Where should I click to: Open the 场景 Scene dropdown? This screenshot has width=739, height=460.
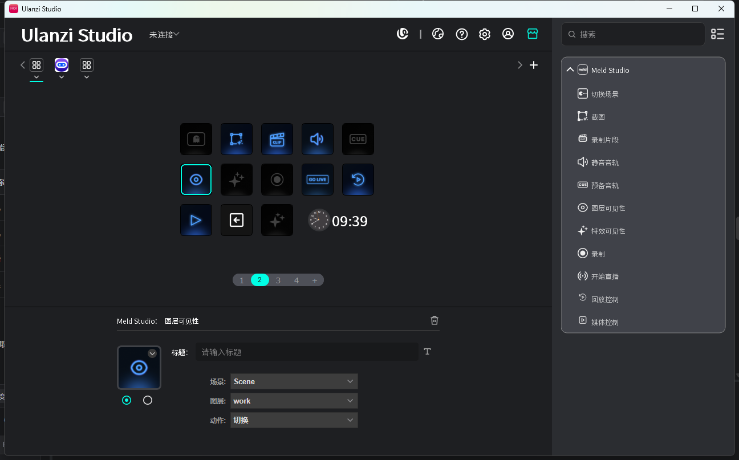coord(294,381)
